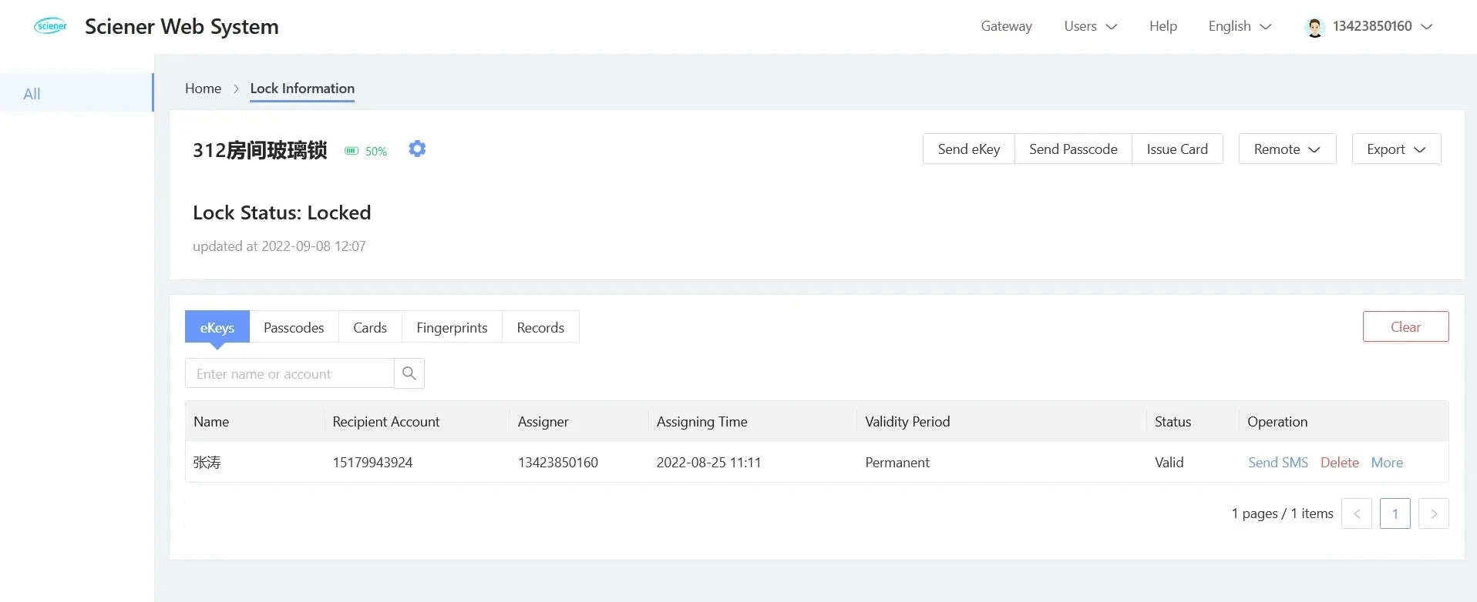Open lock settings gear icon
This screenshot has width=1477, height=602.
click(417, 149)
